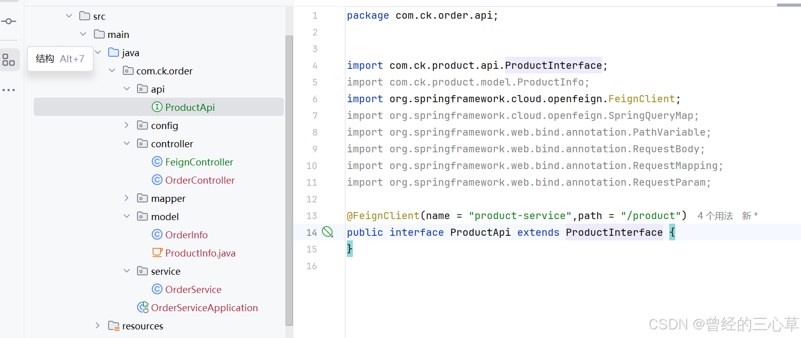Click ProductInterface in the extends clause
Screen dimensions: 801x338
tap(614, 232)
